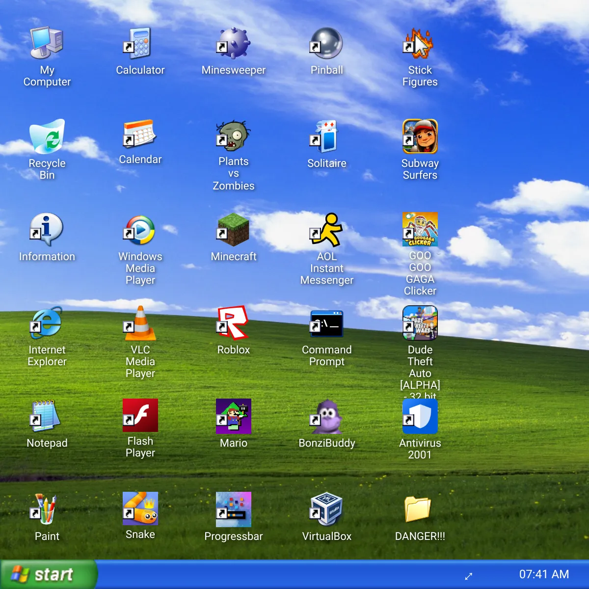Click the fullscreen arrows icon in taskbar
This screenshot has width=589, height=589.
point(469,576)
